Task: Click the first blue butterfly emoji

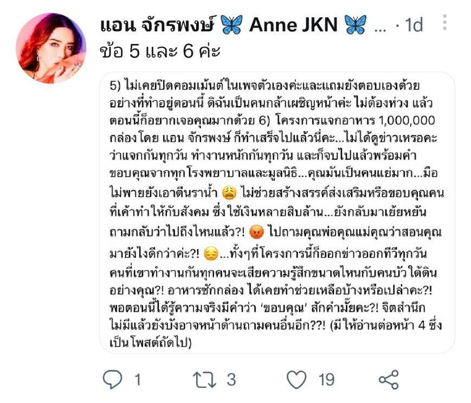Action: tap(231, 24)
